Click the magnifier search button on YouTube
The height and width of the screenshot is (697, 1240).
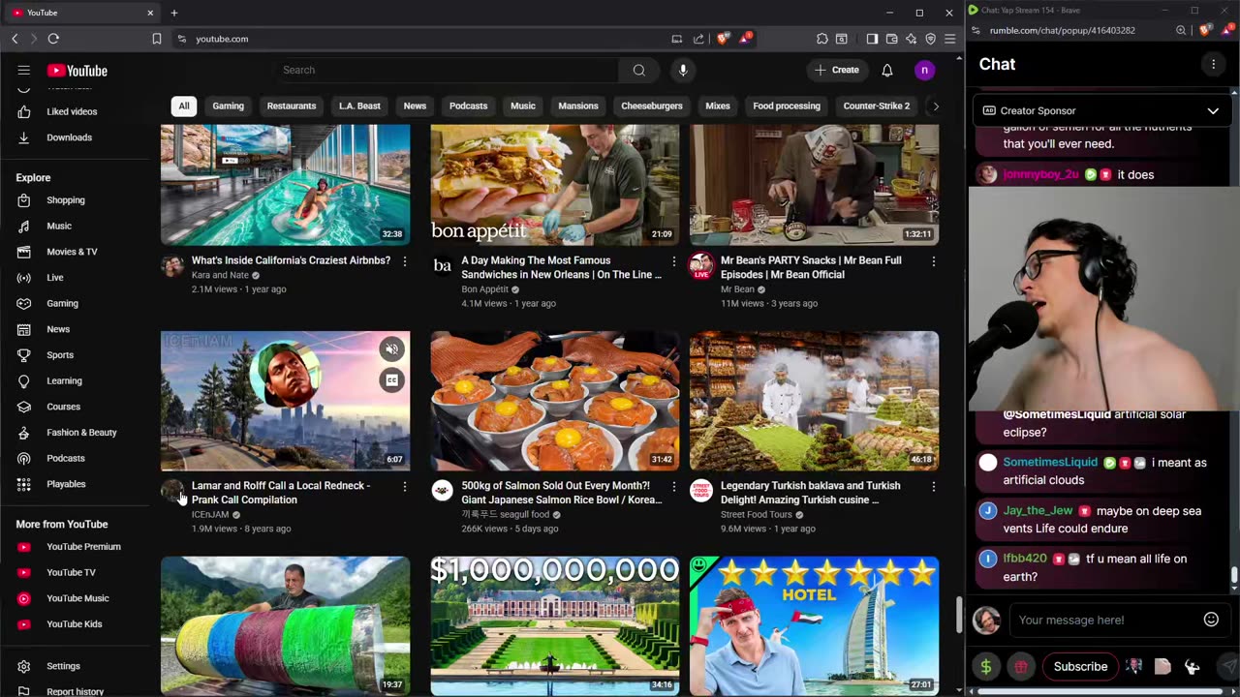pyautogui.click(x=638, y=70)
